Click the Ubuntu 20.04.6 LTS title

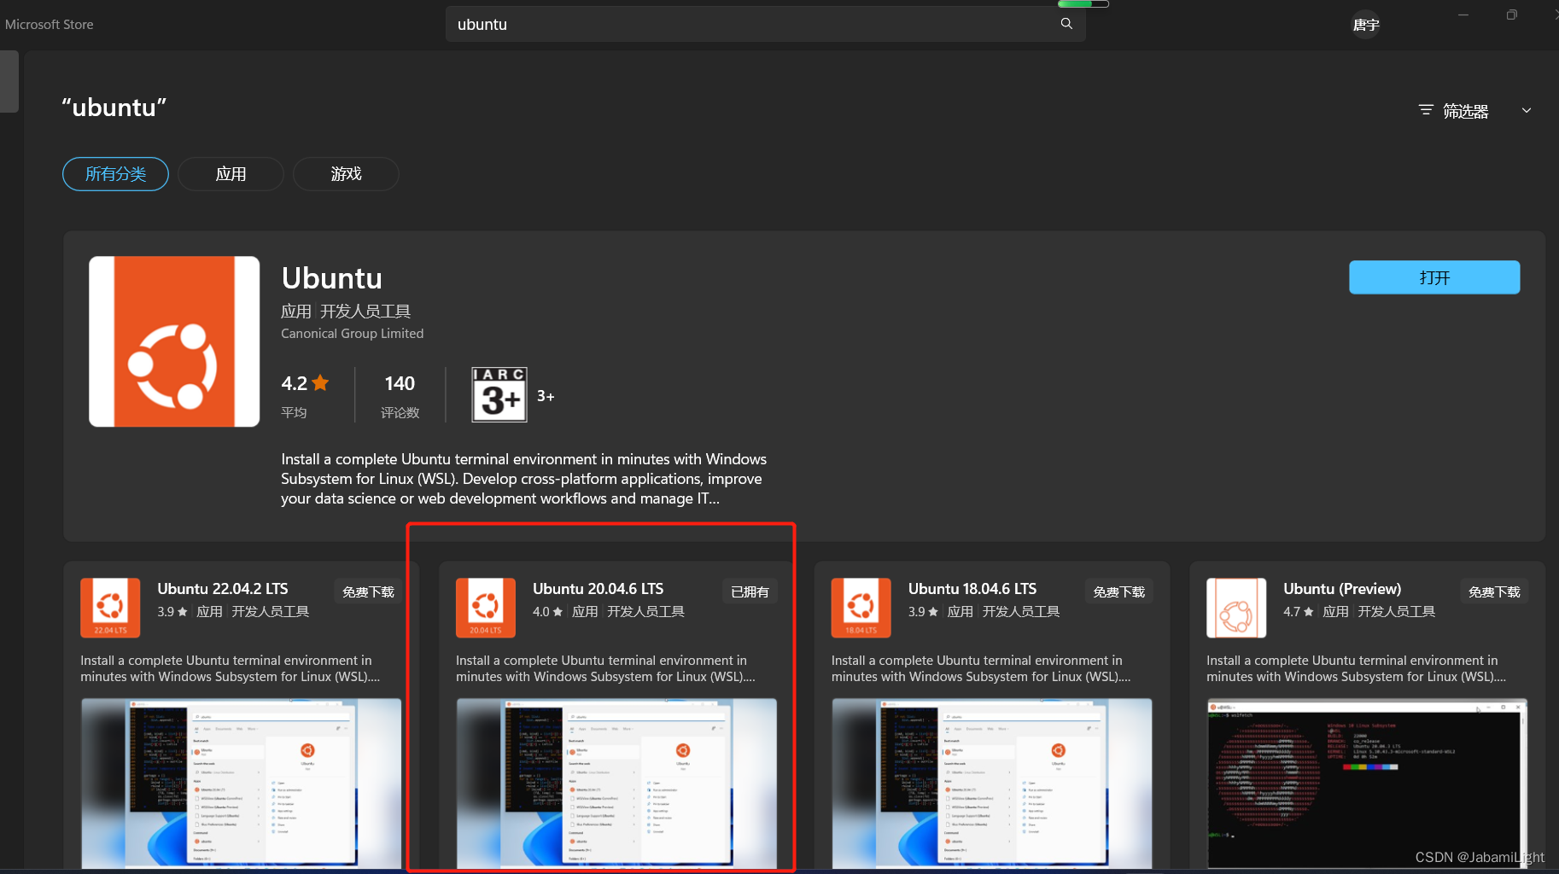click(x=598, y=589)
